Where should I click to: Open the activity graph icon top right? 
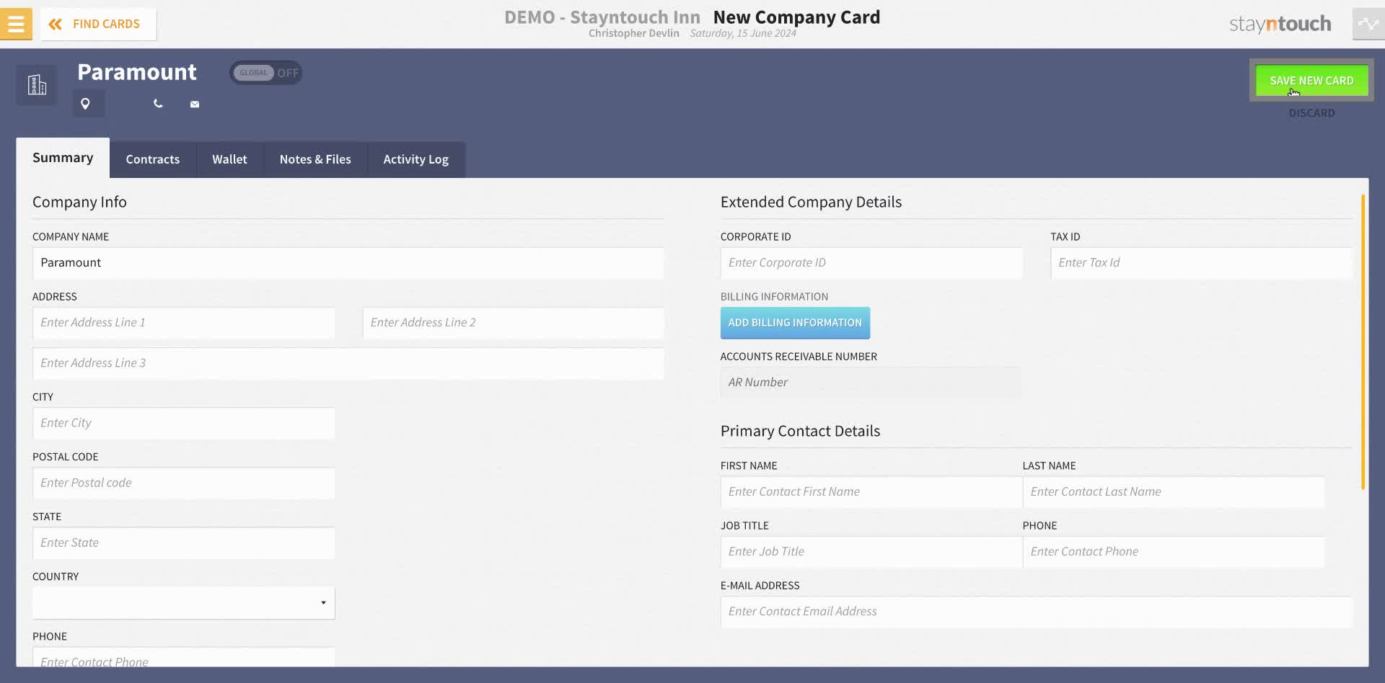point(1368,24)
